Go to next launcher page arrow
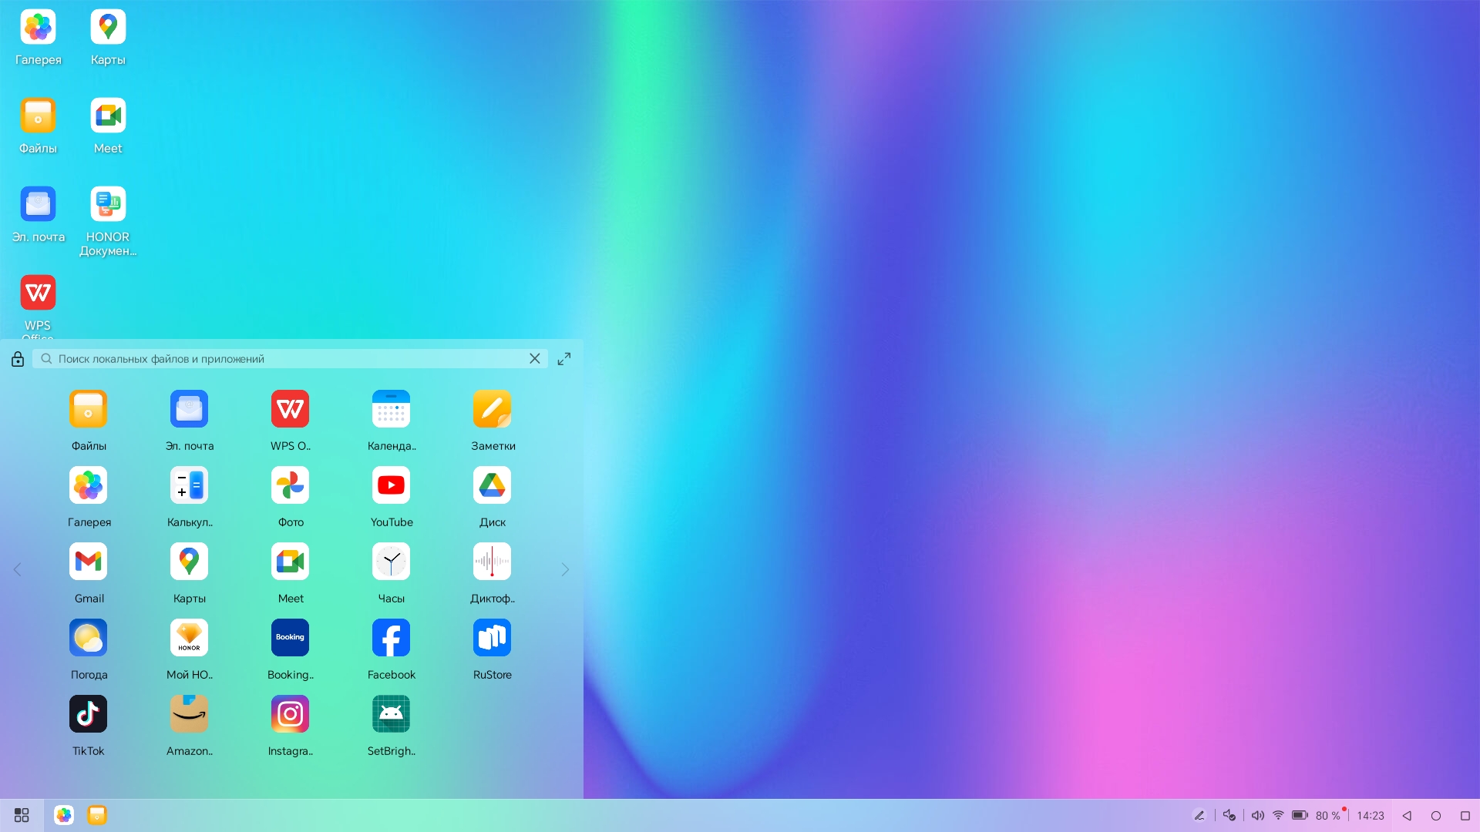 pos(565,570)
